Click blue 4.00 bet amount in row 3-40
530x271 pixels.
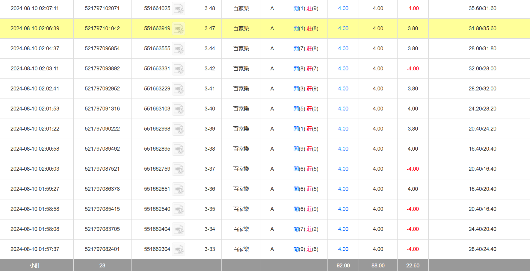[343, 109]
